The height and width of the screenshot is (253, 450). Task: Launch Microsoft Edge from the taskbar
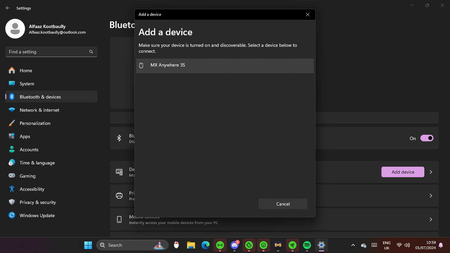click(x=206, y=245)
